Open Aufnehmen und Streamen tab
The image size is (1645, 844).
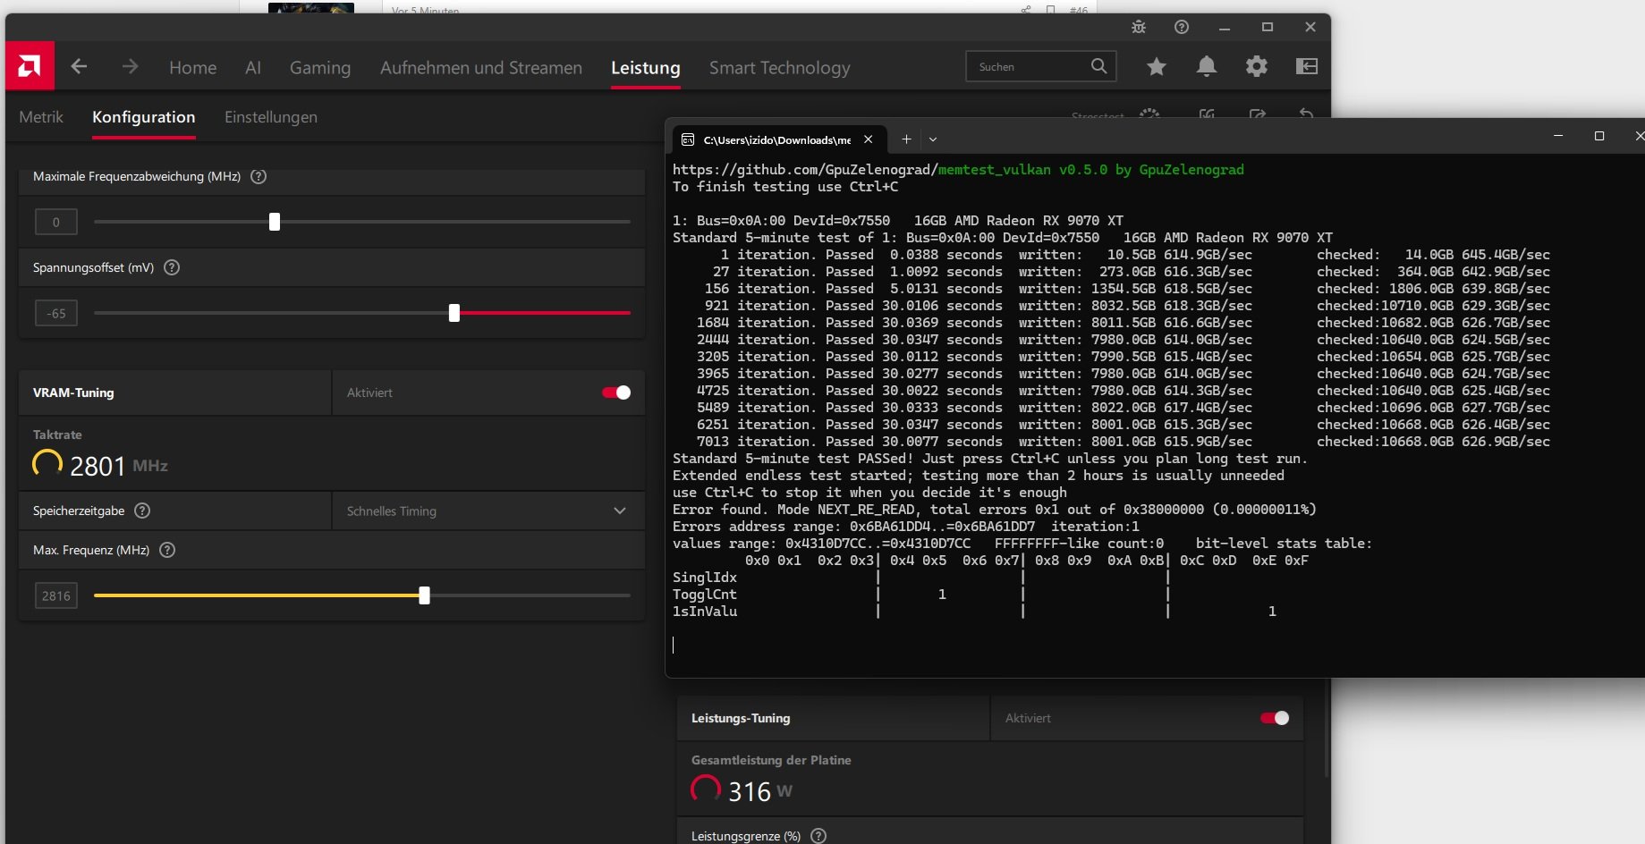481,68
